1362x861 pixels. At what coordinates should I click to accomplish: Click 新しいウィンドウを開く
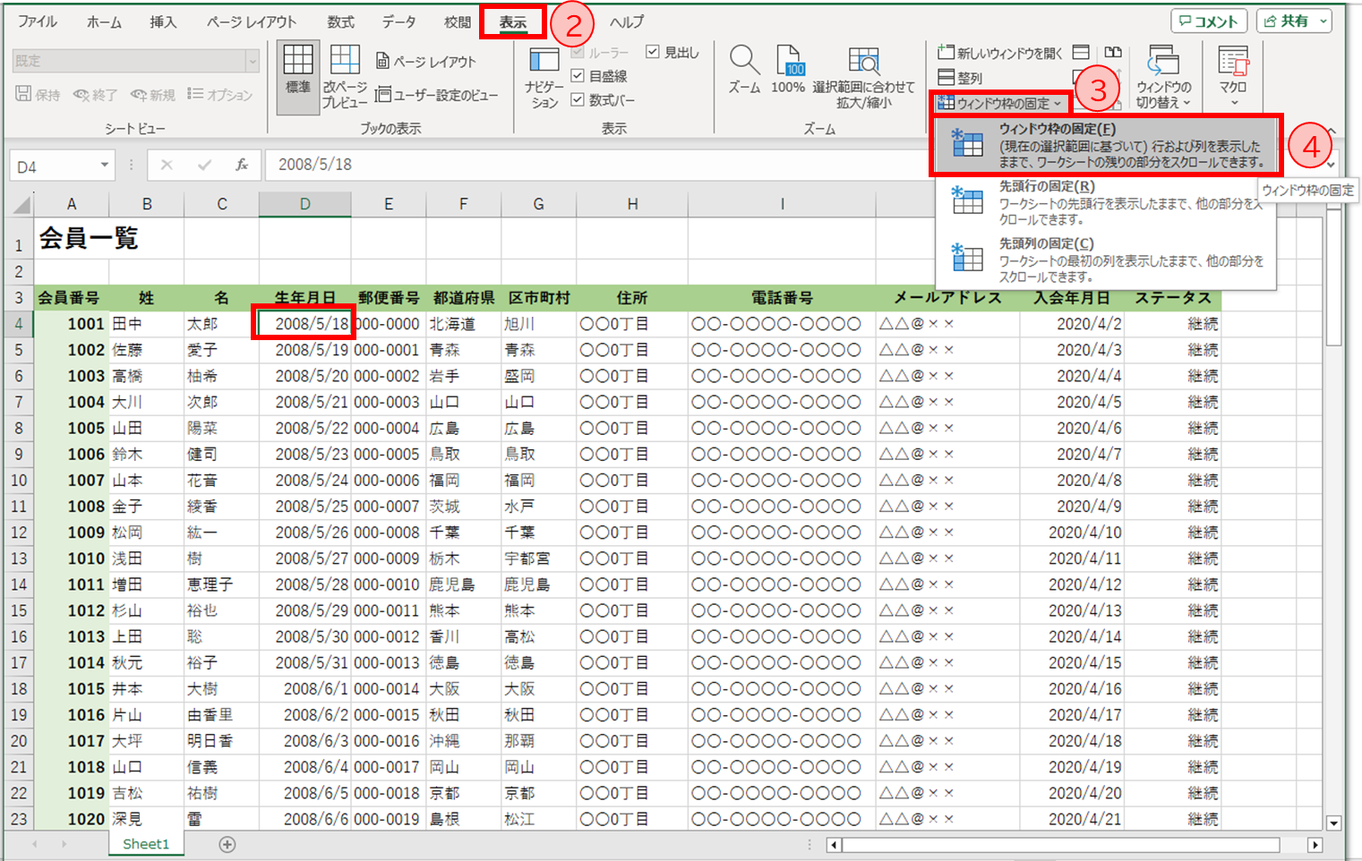click(1000, 53)
